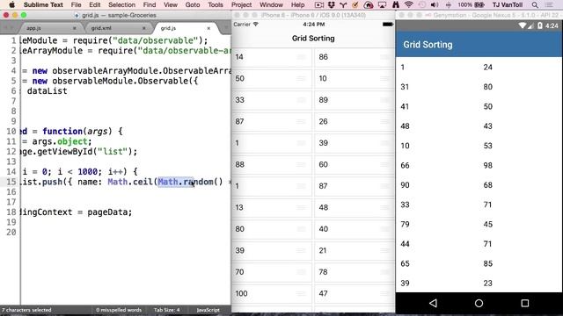Click the binoculars menu bar icon
This screenshot has height=316, width=563.
[x=395, y=4]
